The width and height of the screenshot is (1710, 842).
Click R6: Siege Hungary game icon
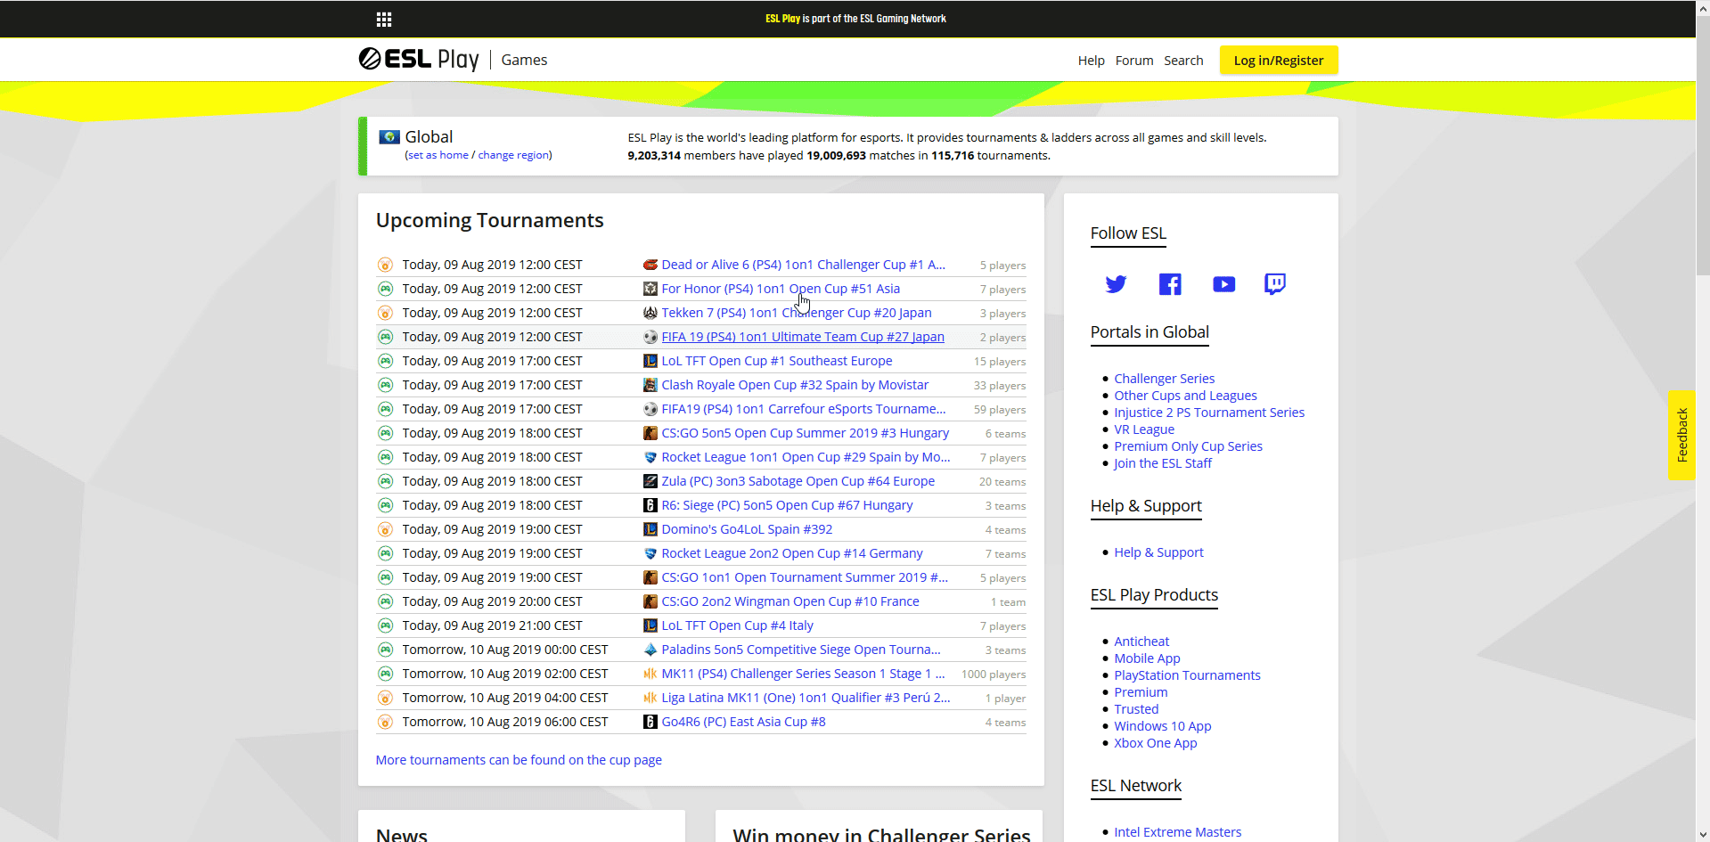[650, 505]
